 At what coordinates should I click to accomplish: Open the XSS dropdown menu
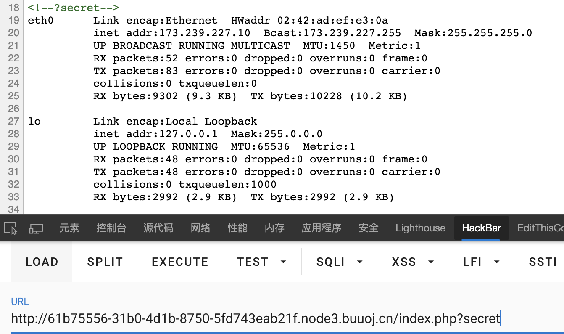coord(413,262)
